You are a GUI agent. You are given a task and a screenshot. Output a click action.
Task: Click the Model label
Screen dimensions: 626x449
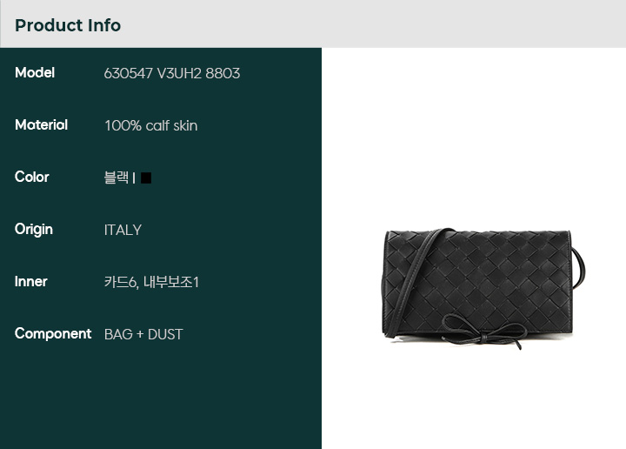pos(35,73)
